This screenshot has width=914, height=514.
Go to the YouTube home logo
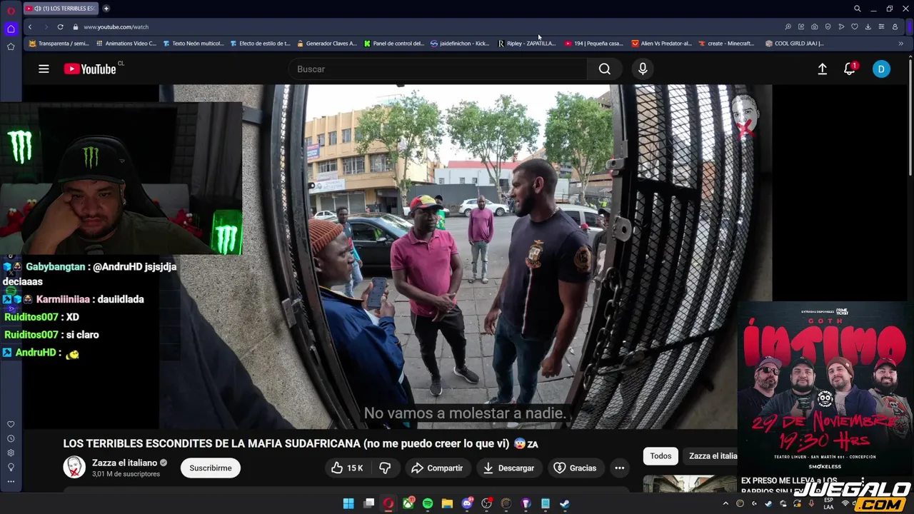tap(90, 69)
